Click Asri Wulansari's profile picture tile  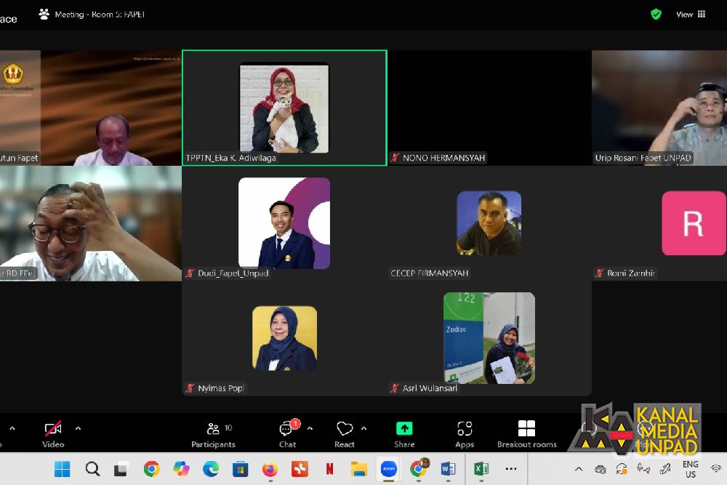tap(489, 338)
